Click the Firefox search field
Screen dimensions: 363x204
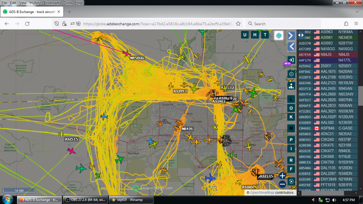click(283, 24)
